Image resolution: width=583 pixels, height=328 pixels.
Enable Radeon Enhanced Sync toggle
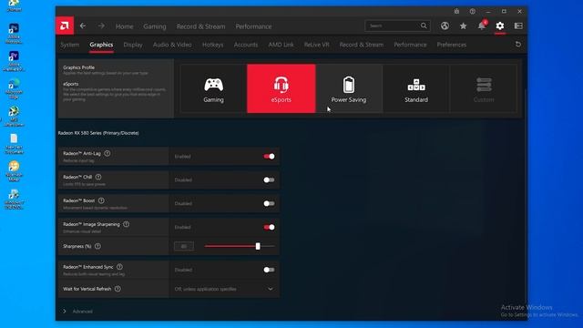click(x=270, y=270)
